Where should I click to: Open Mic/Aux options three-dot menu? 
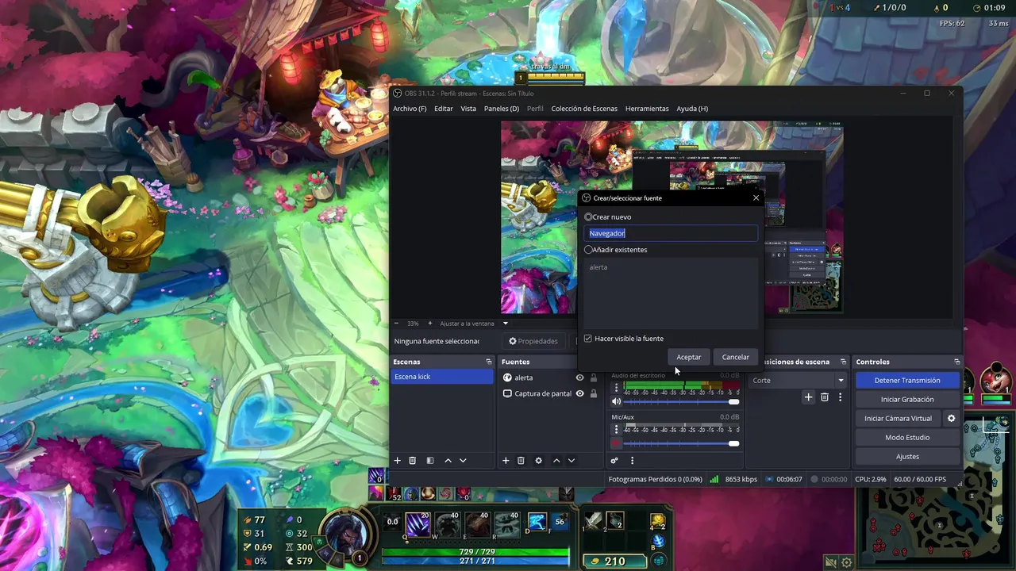click(617, 430)
